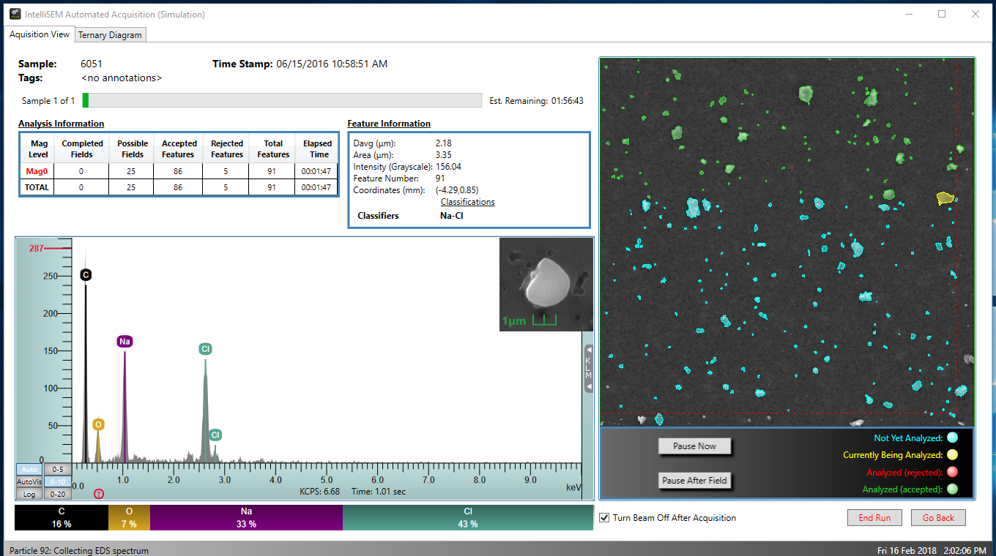Toggle the Log scale option
Image resolution: width=996 pixels, height=556 pixels.
[29, 494]
